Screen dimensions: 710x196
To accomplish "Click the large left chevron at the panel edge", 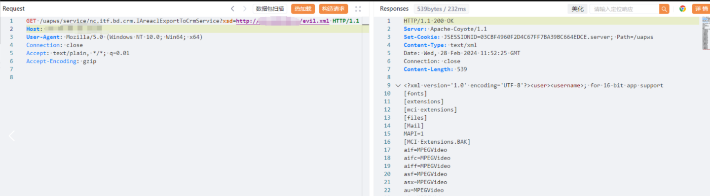I will click(x=12, y=136).
